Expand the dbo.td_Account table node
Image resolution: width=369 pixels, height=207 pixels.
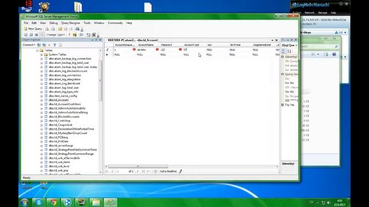click(x=42, y=100)
